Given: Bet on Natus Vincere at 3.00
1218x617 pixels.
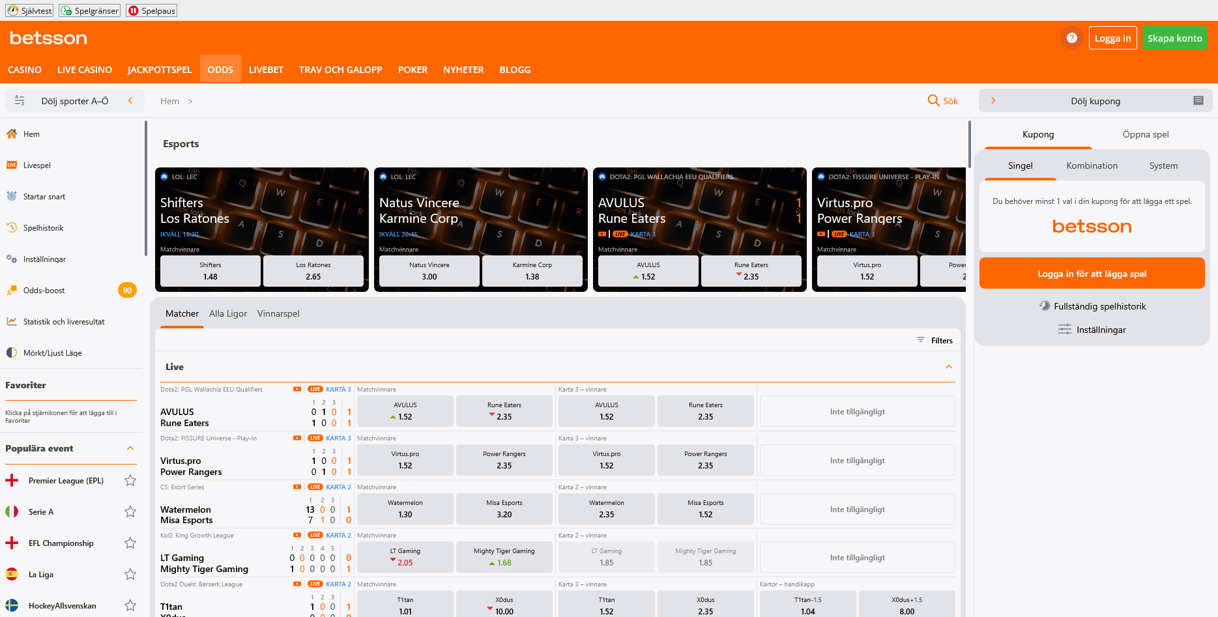Looking at the screenshot, I should coord(429,271).
